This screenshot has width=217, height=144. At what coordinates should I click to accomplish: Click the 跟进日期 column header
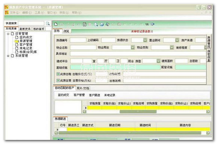coord(115,125)
